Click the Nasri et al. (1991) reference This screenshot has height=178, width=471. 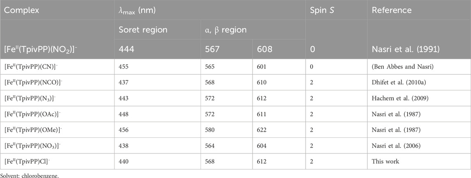406,49
